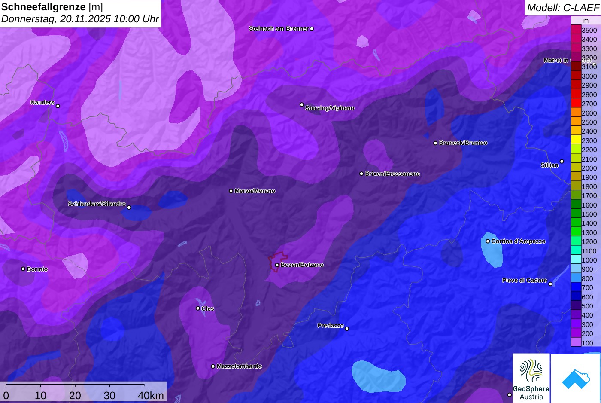Click the Steinach am Brenner label
This screenshot has width=601, height=403.
(279, 28)
